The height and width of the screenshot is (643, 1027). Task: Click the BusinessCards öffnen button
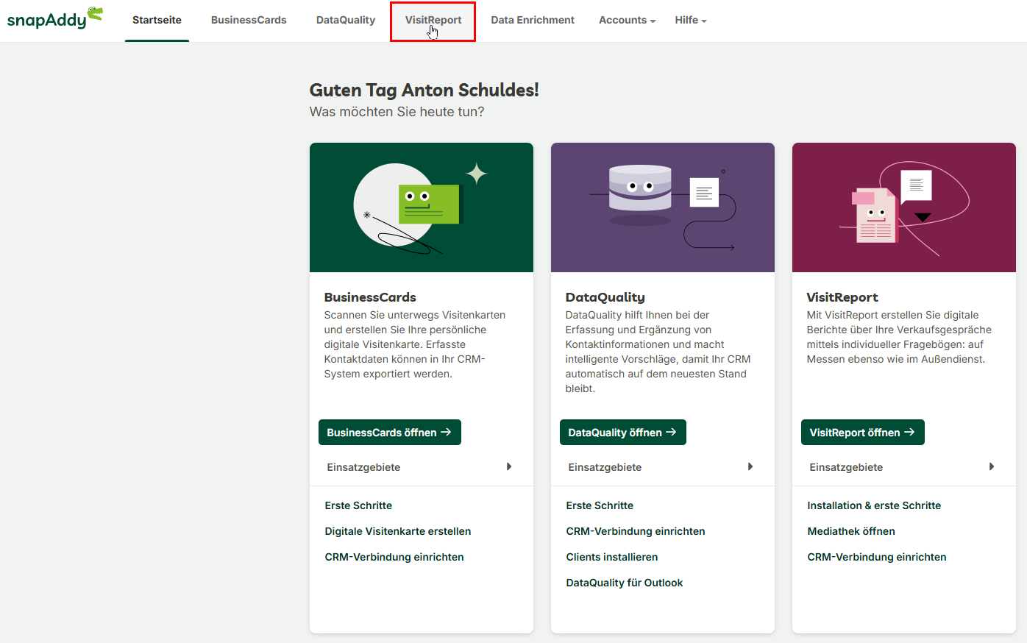390,433
